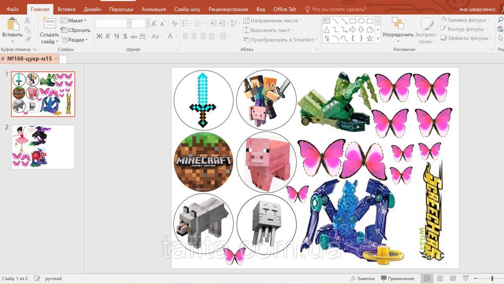Image resolution: width=504 pixels, height=284 pixels.
Task: Open Эффекты фигуры effects dropdown
Action: pos(466,38)
